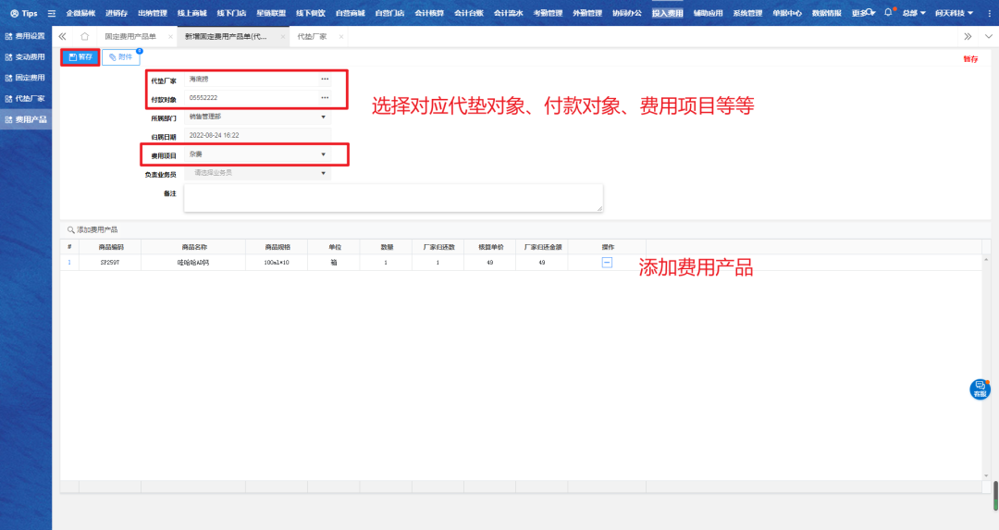Expand the 所属部门 dropdown
Image resolution: width=999 pixels, height=530 pixels.
(x=324, y=117)
